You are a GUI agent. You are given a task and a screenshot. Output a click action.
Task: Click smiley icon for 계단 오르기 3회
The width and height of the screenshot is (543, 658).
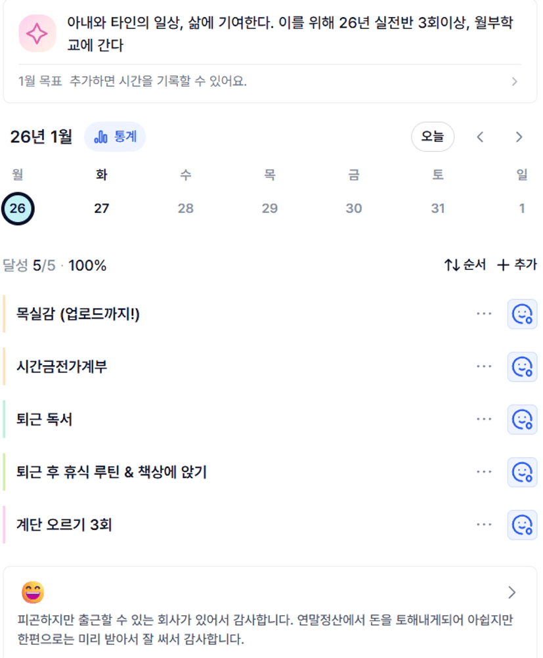pyautogui.click(x=522, y=525)
